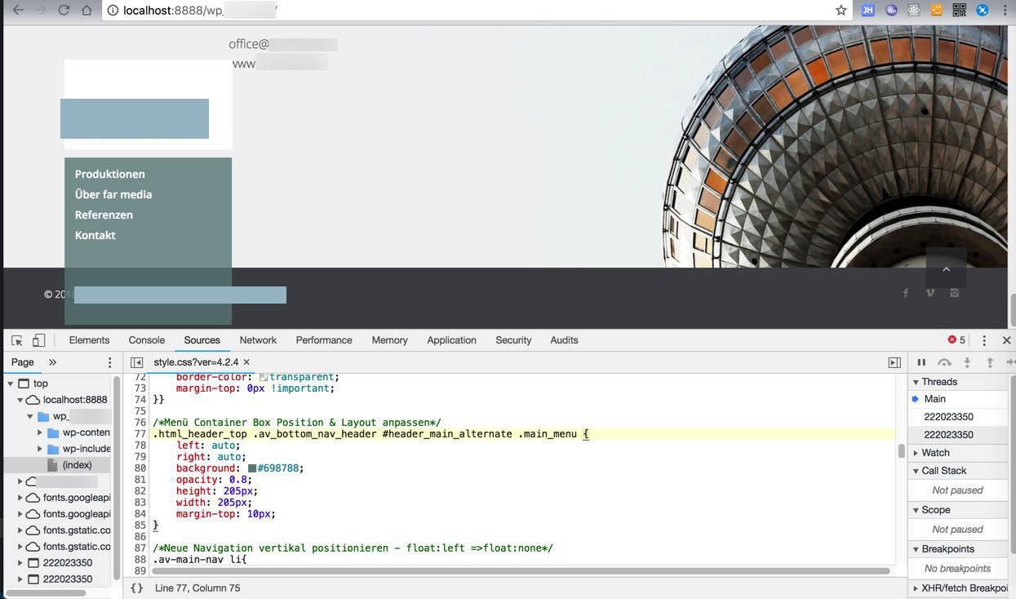Open DevTools customize menu dots
Image resolution: width=1016 pixels, height=599 pixels.
coord(984,340)
